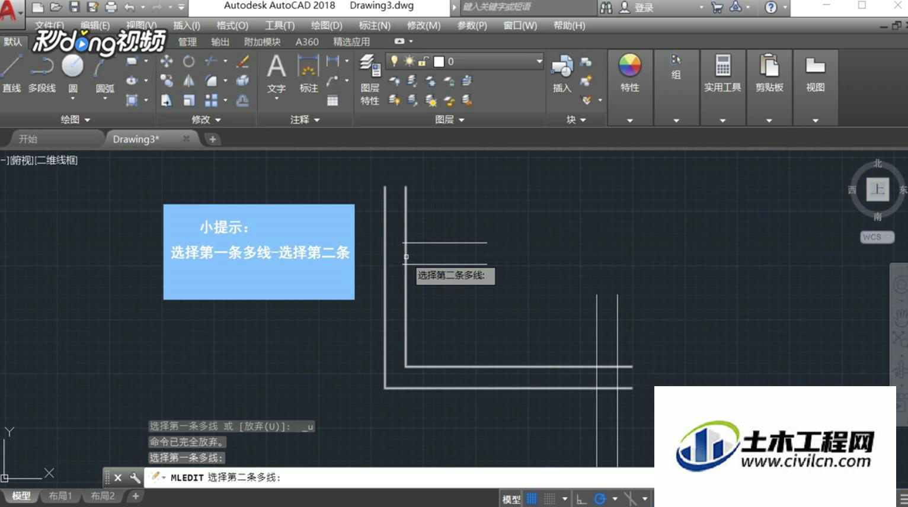Open the 文件(F) menu
The width and height of the screenshot is (908, 507).
coord(49,25)
